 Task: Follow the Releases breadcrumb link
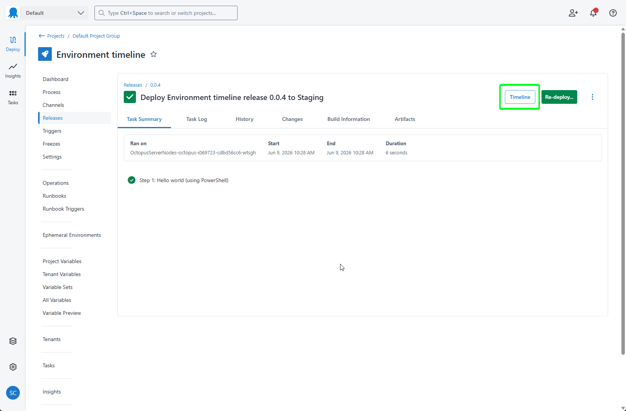[133, 85]
